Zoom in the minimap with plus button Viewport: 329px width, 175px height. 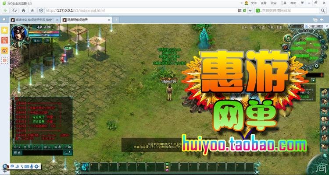coord(320,37)
